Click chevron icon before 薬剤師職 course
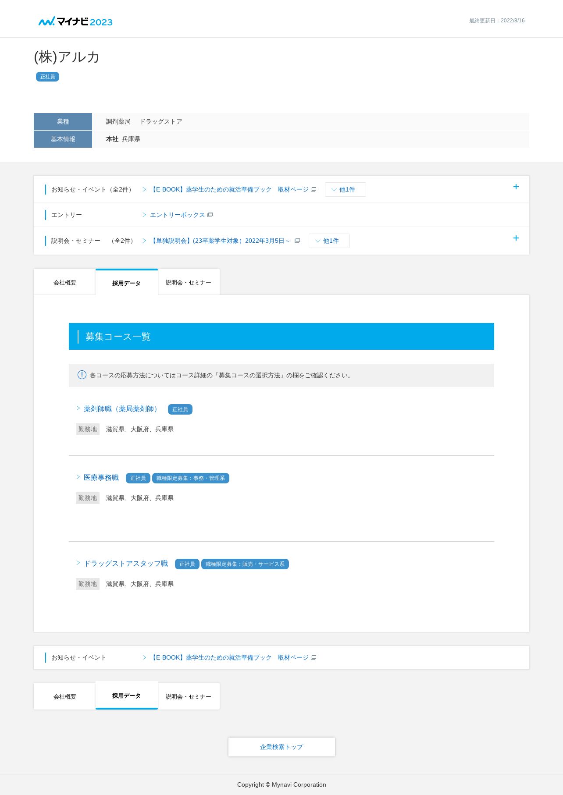This screenshot has width=563, height=795. tap(78, 408)
